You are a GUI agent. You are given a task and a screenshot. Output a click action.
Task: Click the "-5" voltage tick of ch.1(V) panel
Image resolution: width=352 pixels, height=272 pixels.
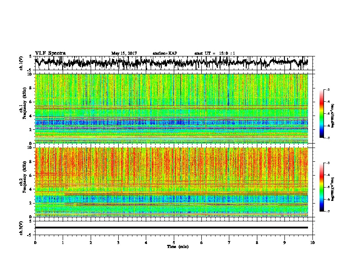click(x=30, y=70)
